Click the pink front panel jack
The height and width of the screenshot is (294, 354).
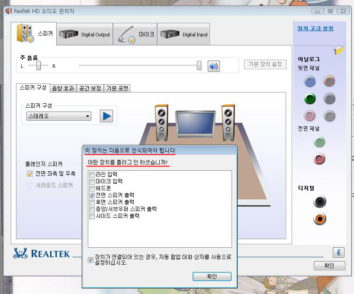click(319, 159)
